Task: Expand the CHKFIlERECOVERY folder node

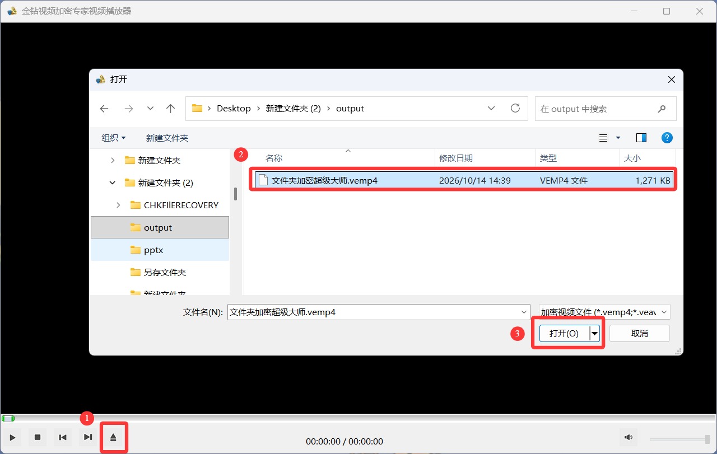Action: tap(118, 205)
